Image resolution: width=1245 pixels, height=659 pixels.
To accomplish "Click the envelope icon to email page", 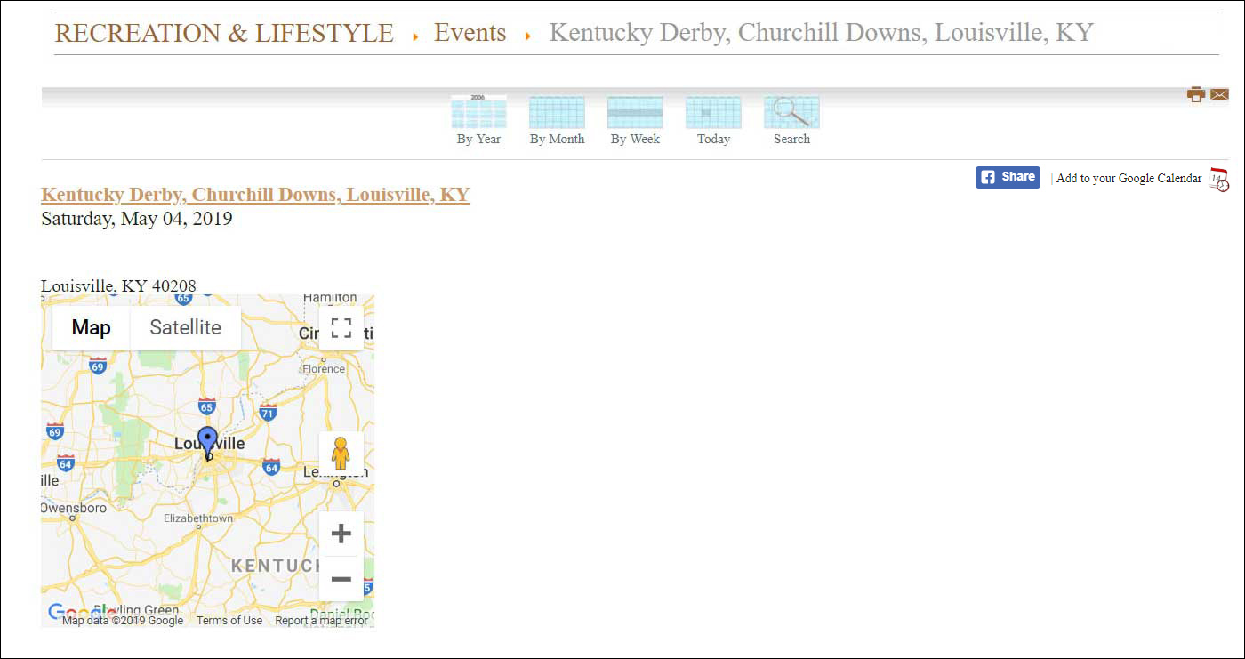I will [1219, 94].
